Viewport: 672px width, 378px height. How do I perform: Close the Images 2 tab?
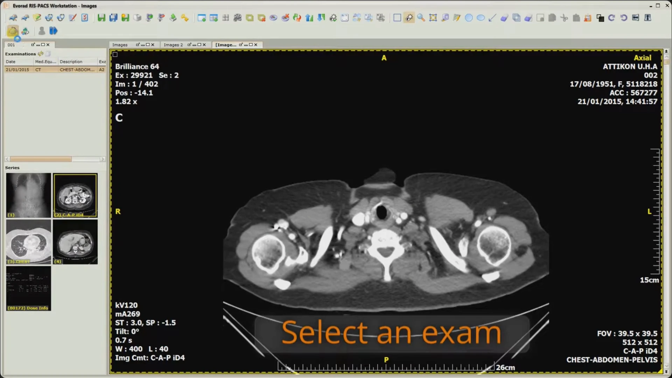click(204, 44)
